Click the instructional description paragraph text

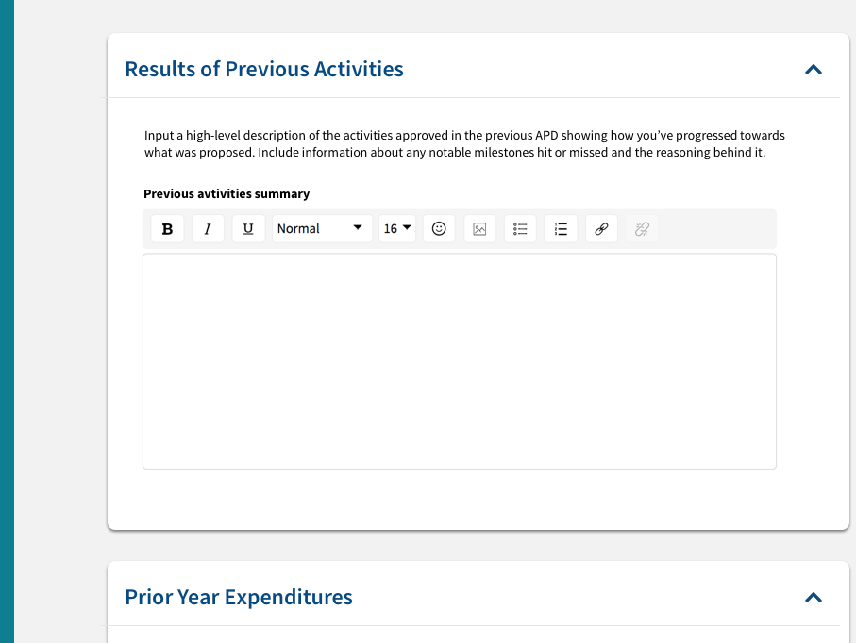tap(462, 143)
